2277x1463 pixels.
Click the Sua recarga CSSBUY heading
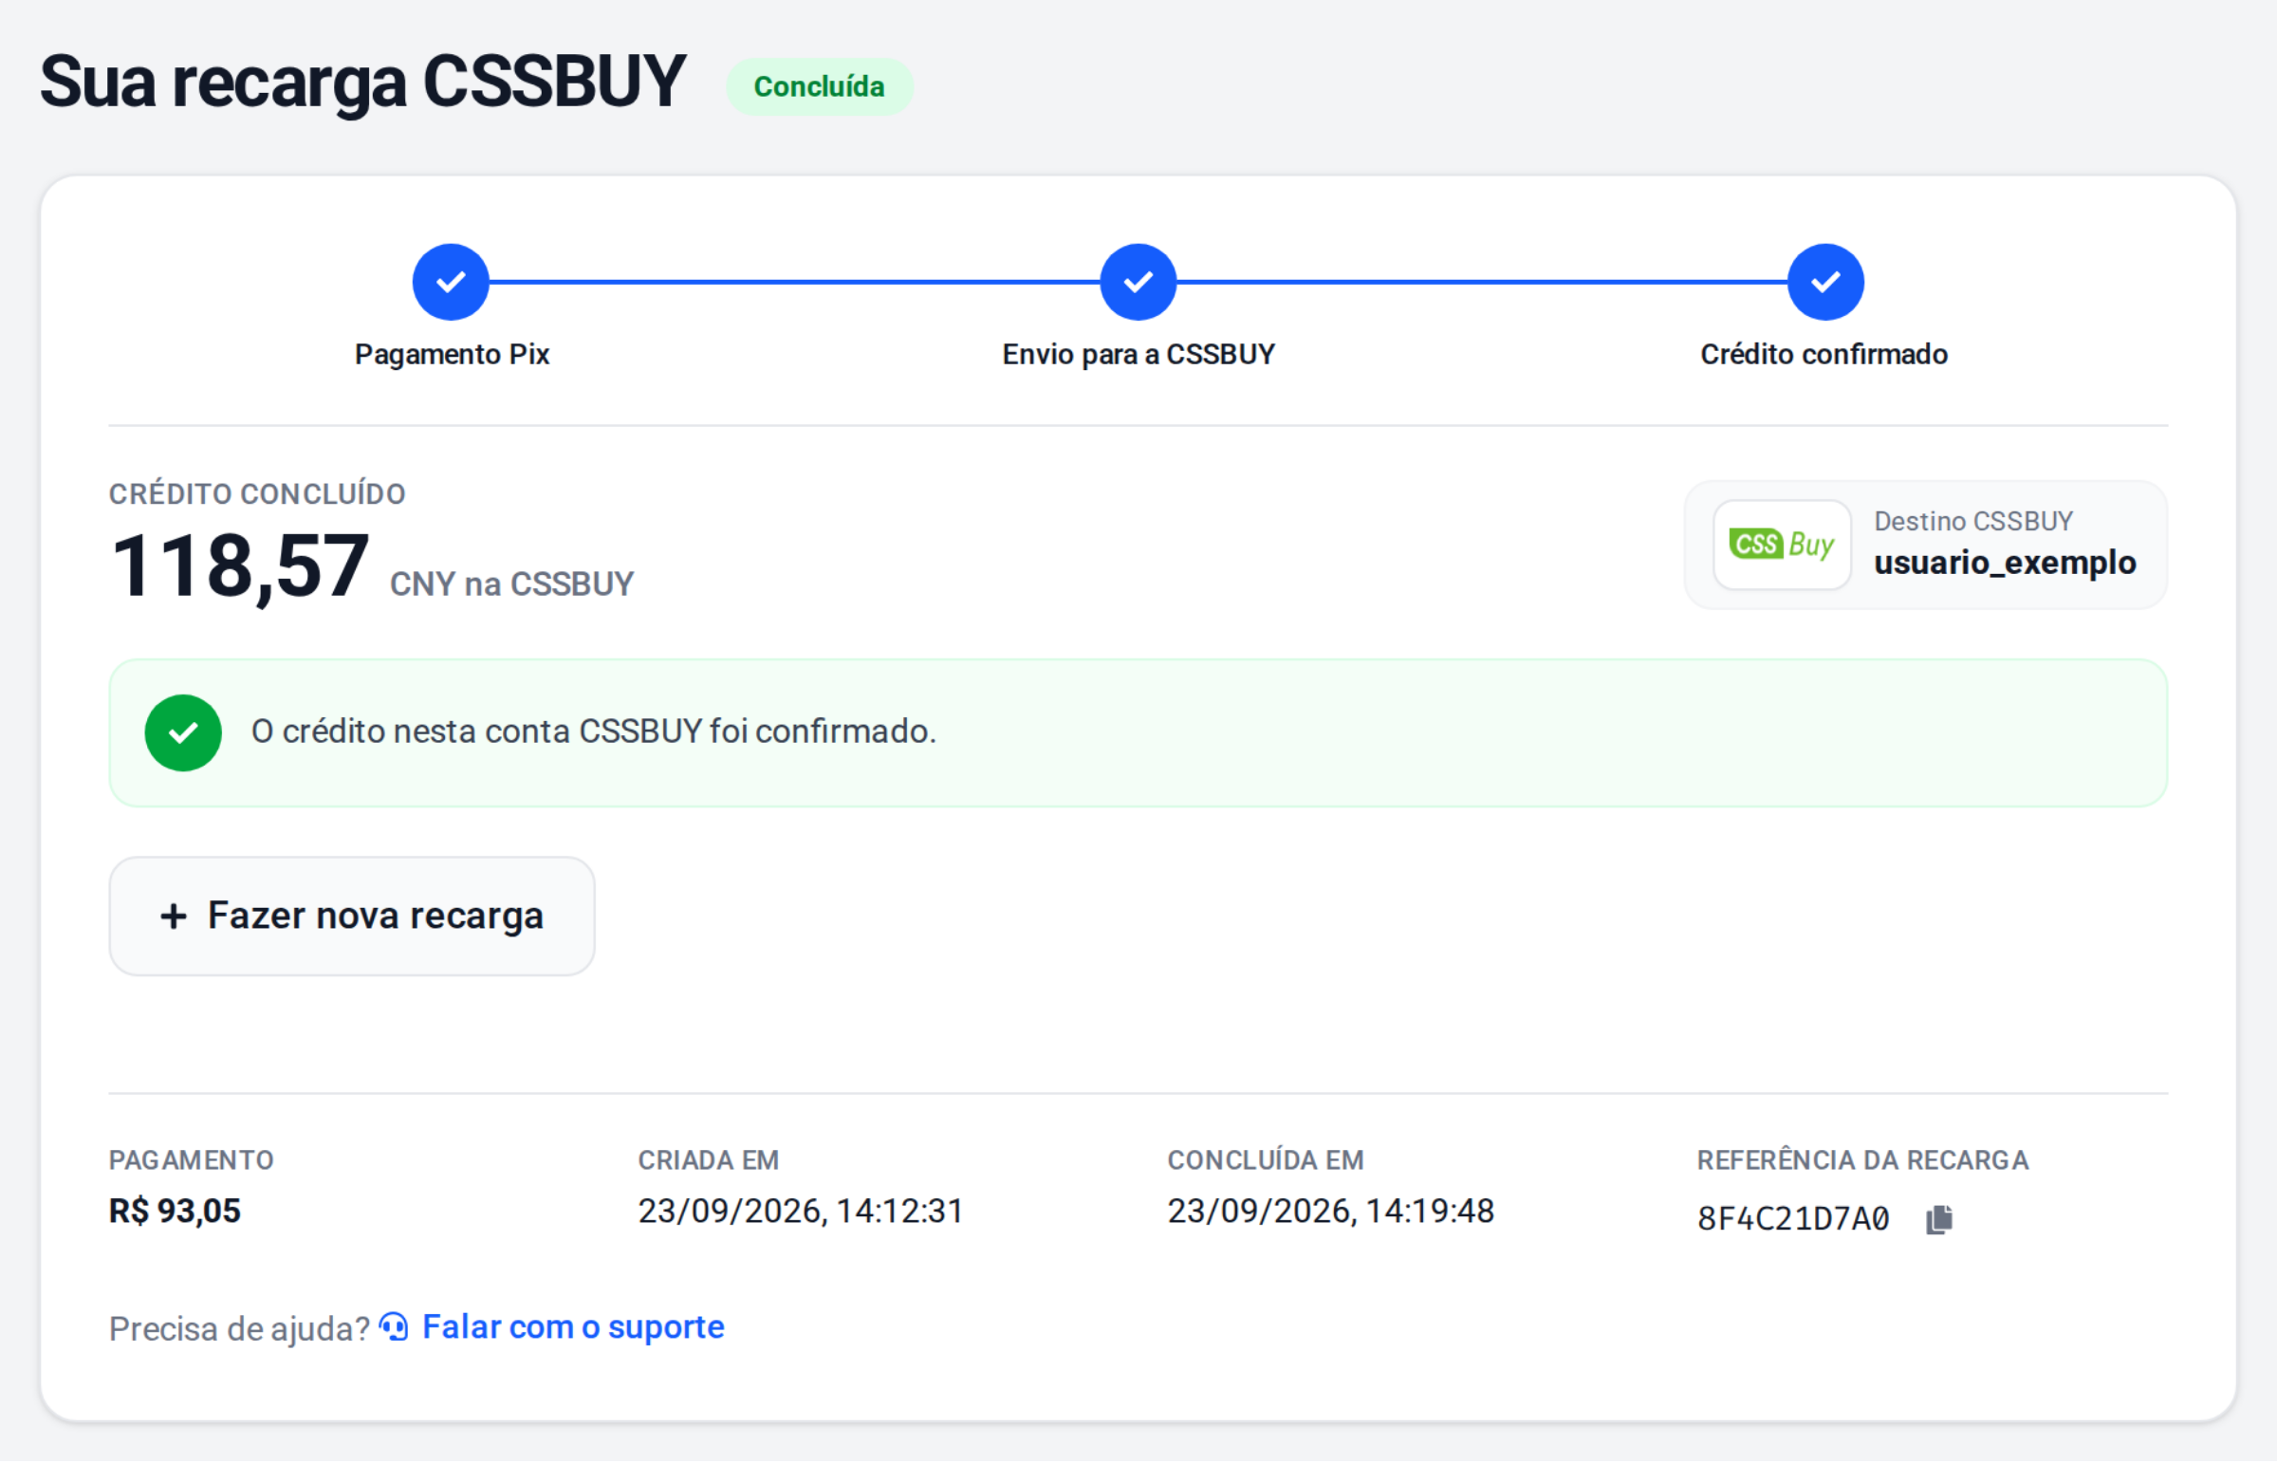(361, 83)
